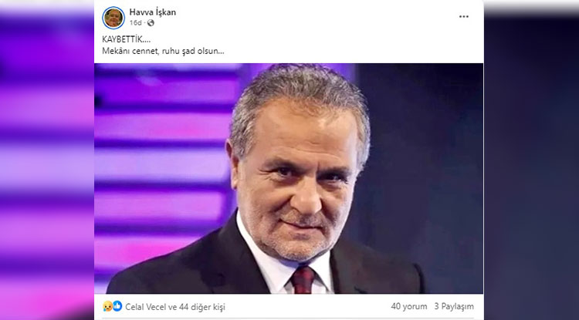Open the 40 yorum comments

(x=408, y=306)
